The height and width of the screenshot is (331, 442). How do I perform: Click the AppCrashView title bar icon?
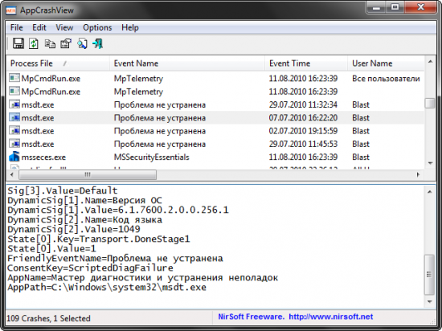coord(11,10)
